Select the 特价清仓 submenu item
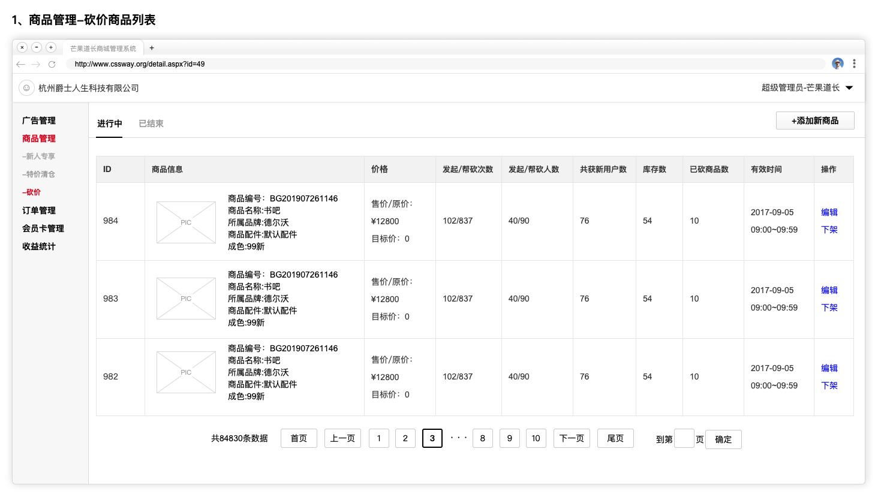Screen dimensions: 875x494 point(38,174)
